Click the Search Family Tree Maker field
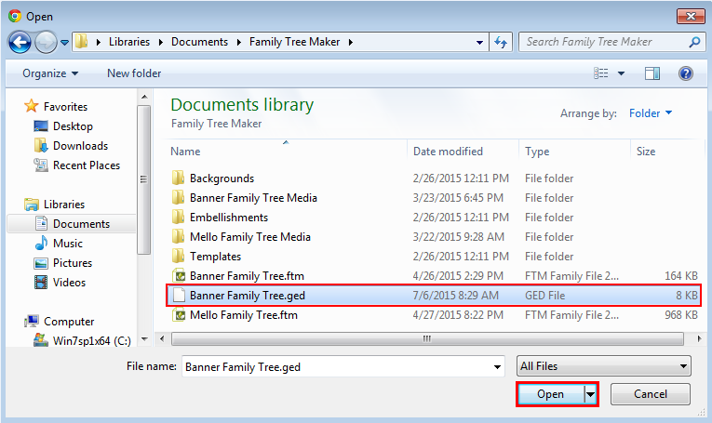712x423 pixels. pyautogui.click(x=606, y=42)
